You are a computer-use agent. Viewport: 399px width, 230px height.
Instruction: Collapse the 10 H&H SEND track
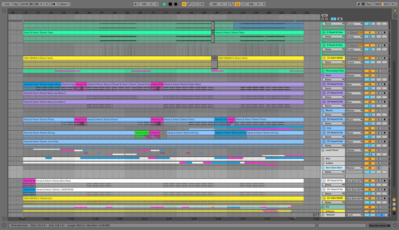[x=324, y=58]
